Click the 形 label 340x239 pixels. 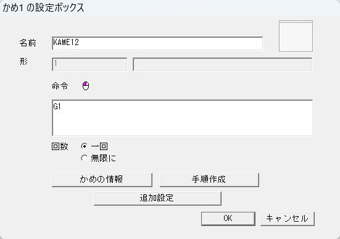(23, 62)
